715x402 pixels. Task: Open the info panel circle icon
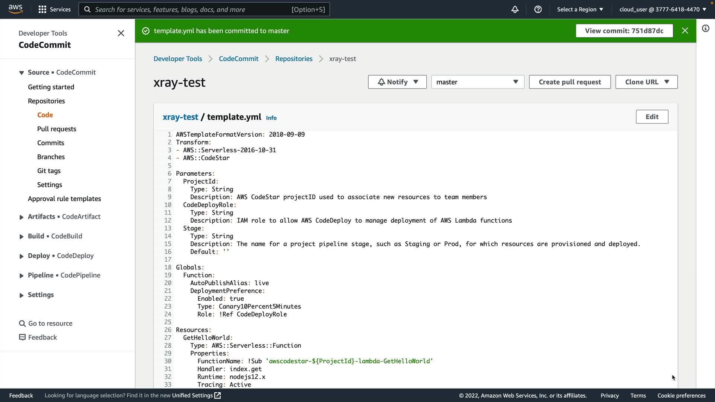705,29
